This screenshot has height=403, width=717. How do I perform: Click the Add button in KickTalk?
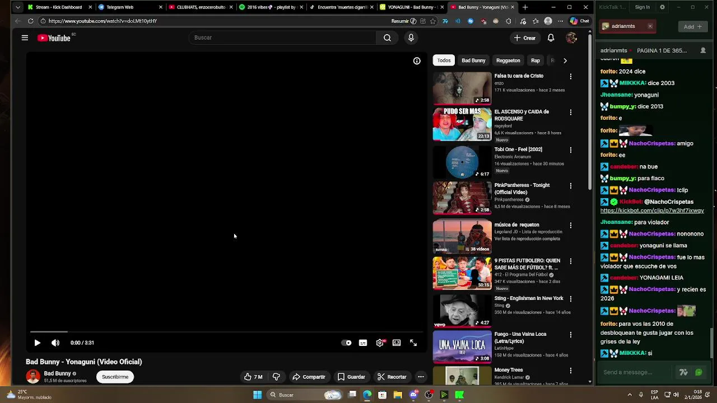(x=693, y=26)
